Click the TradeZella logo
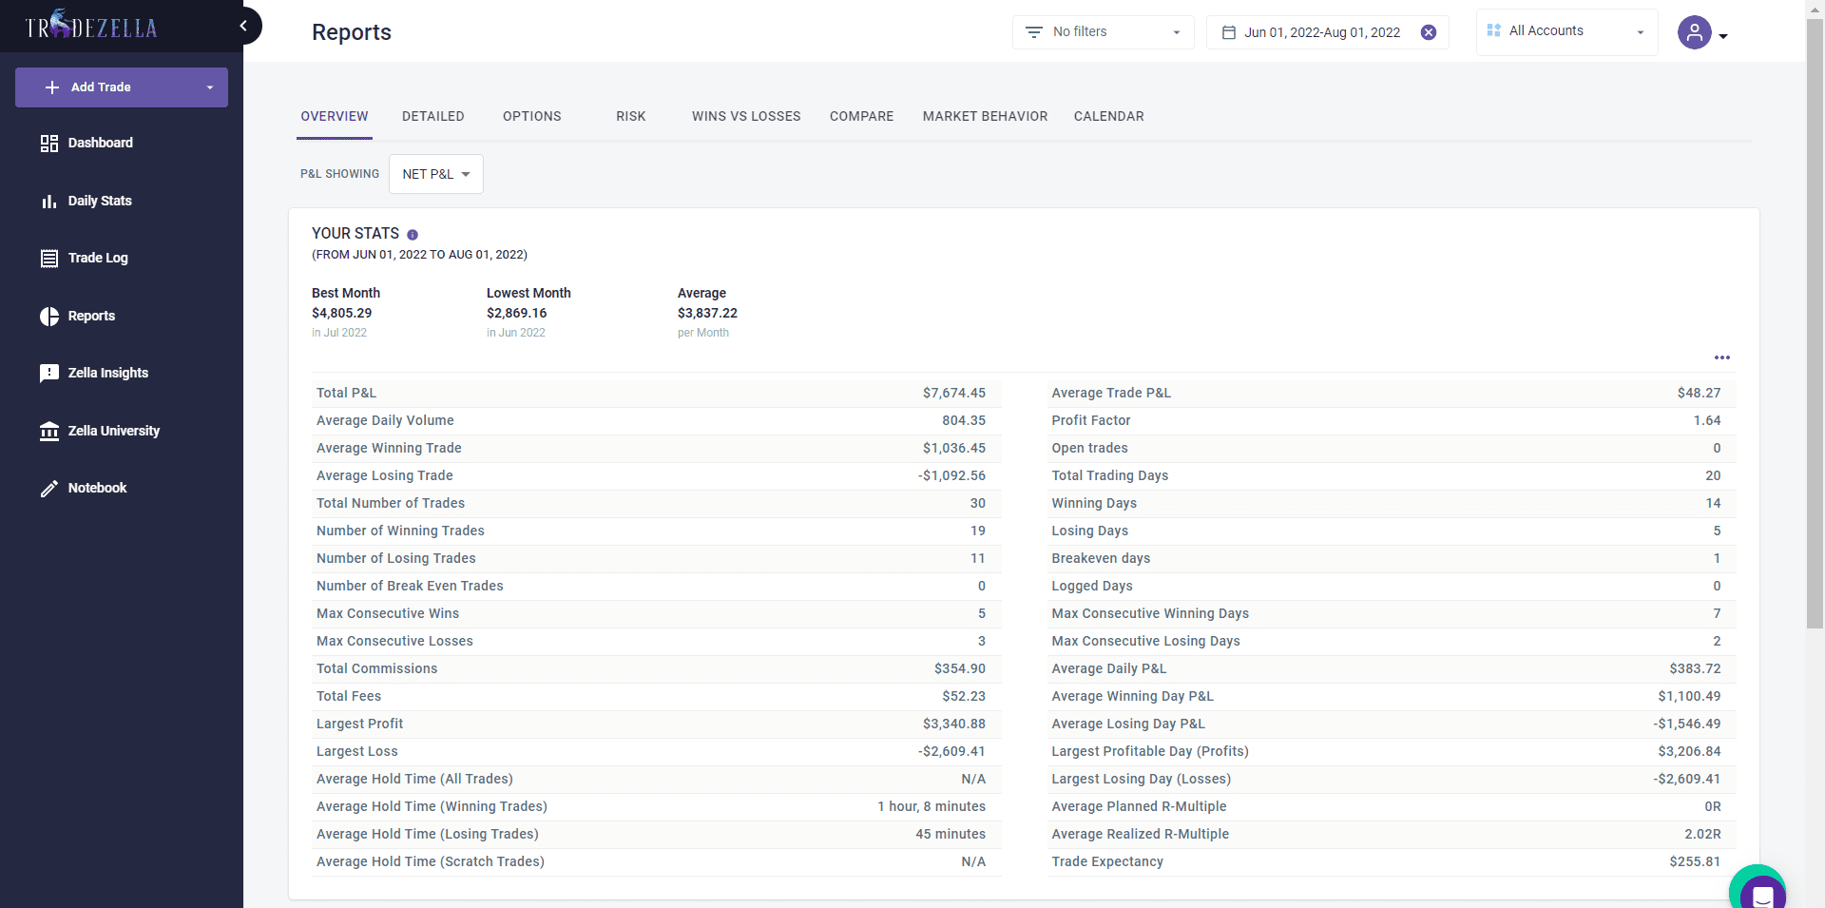 pos(90,25)
